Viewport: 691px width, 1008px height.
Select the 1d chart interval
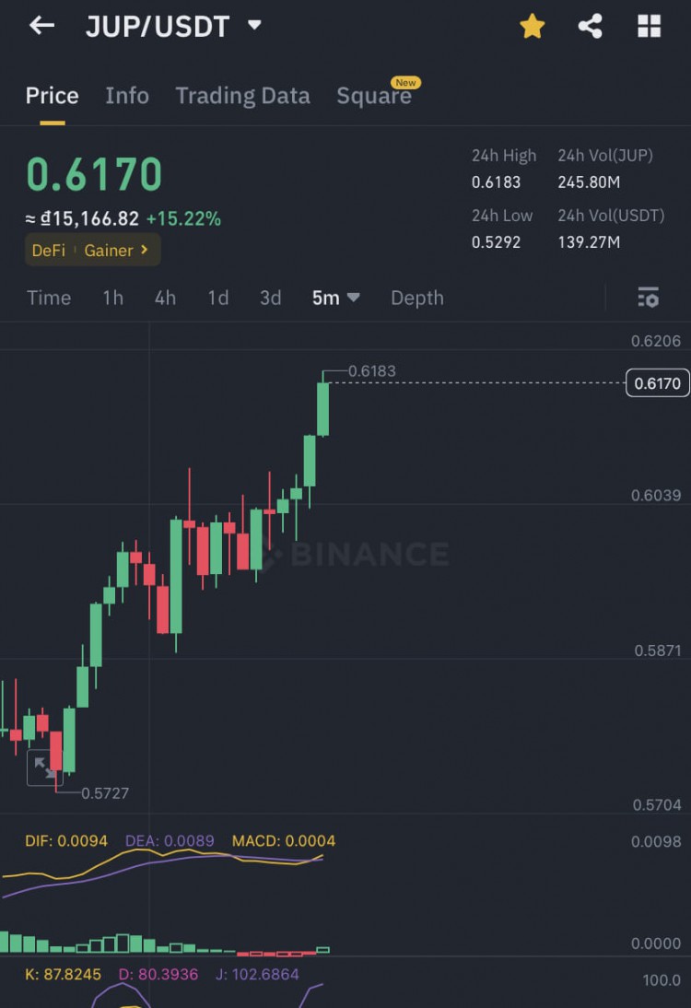218,298
